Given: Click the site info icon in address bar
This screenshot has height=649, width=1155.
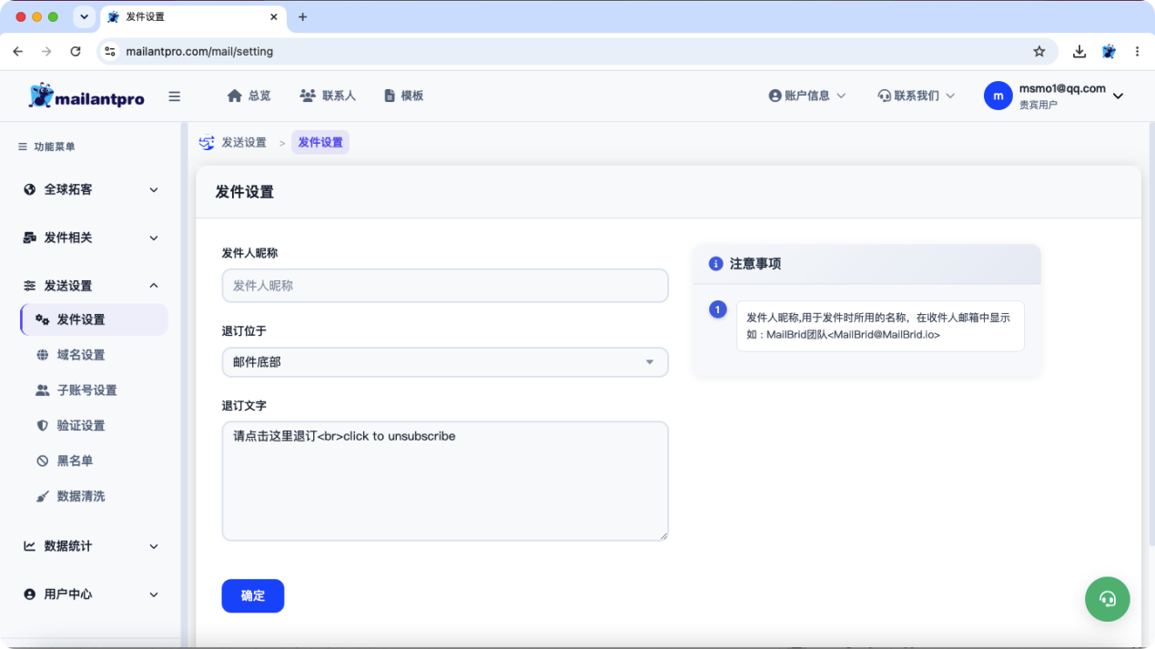Looking at the screenshot, I should [110, 52].
